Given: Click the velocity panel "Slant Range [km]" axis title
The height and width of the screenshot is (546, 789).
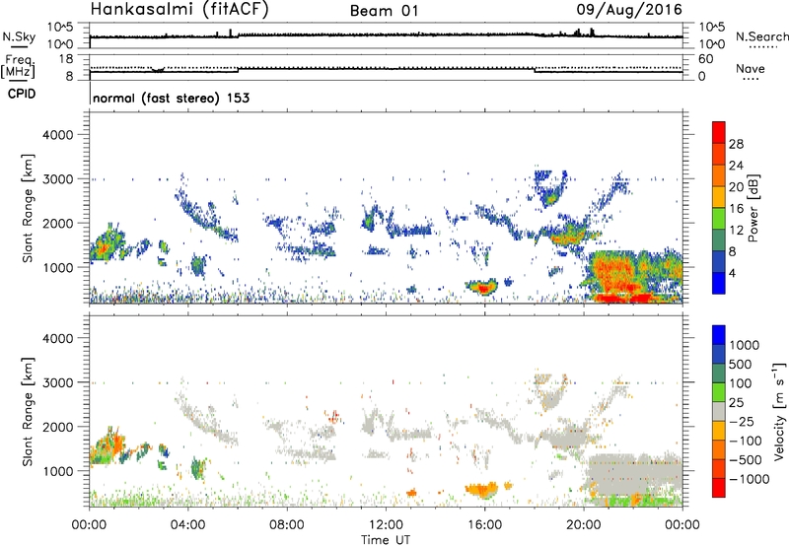Looking at the screenshot, I should pyautogui.click(x=28, y=411).
